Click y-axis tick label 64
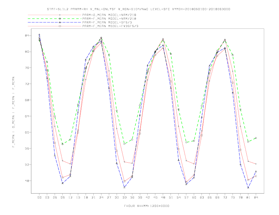The height and width of the screenshot is (215, 279). pos(27,116)
